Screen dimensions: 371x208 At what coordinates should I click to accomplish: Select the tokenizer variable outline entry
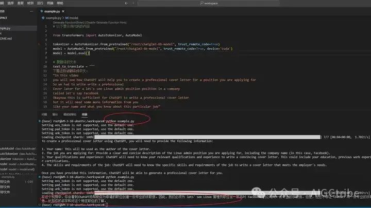pos(18,159)
